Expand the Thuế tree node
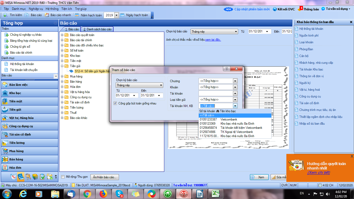354x199 pixels. click(62, 113)
